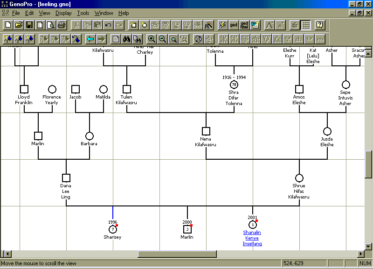Decrease text size with the small A icon
373x269 pixels.
[280, 25]
